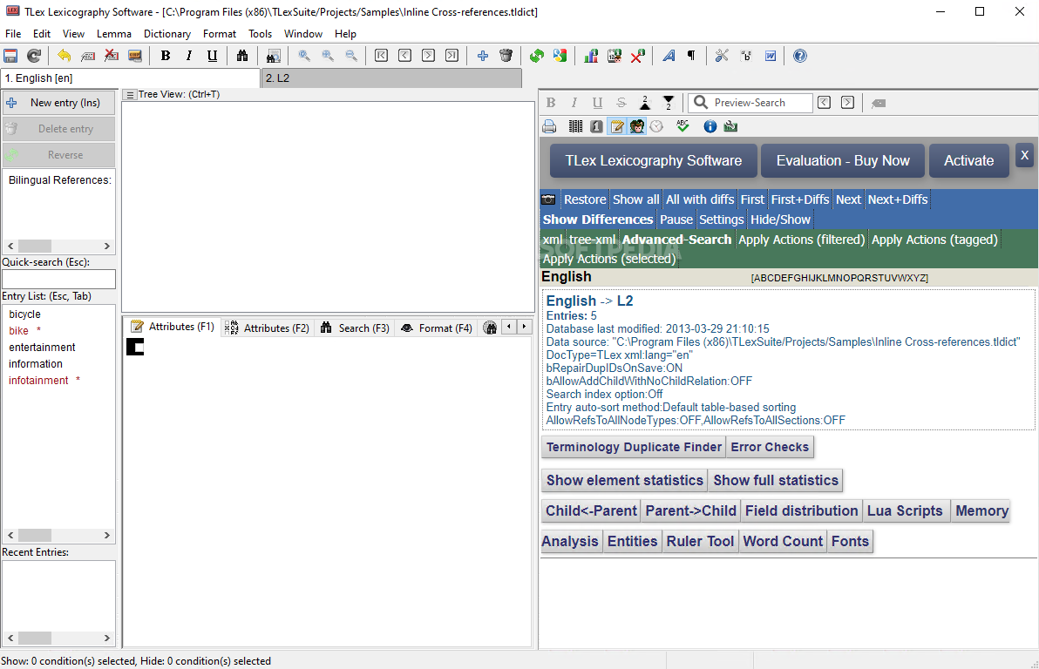
Task: Open the Search (F3) tab
Action: point(355,328)
